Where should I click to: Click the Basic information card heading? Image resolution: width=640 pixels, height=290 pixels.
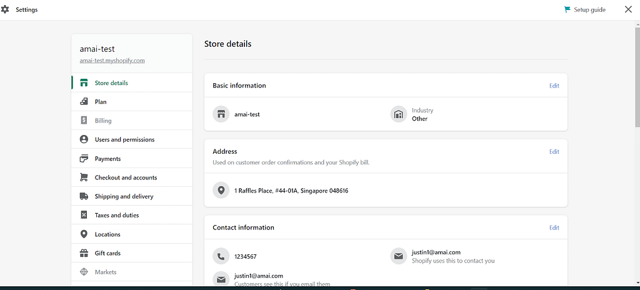239,86
